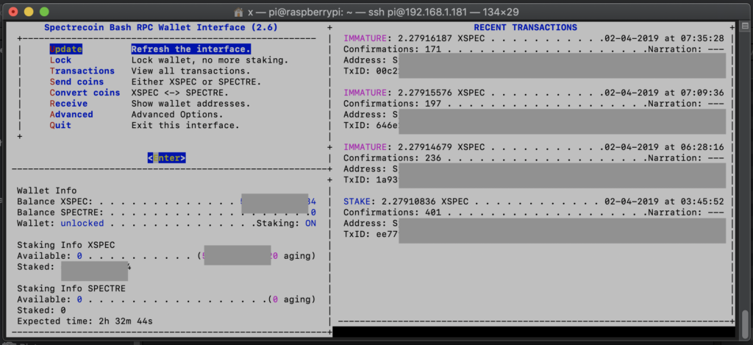Viewport: 753px width, 345px height.
Task: Click the 'TxID: 646e' line
Action: coord(371,125)
